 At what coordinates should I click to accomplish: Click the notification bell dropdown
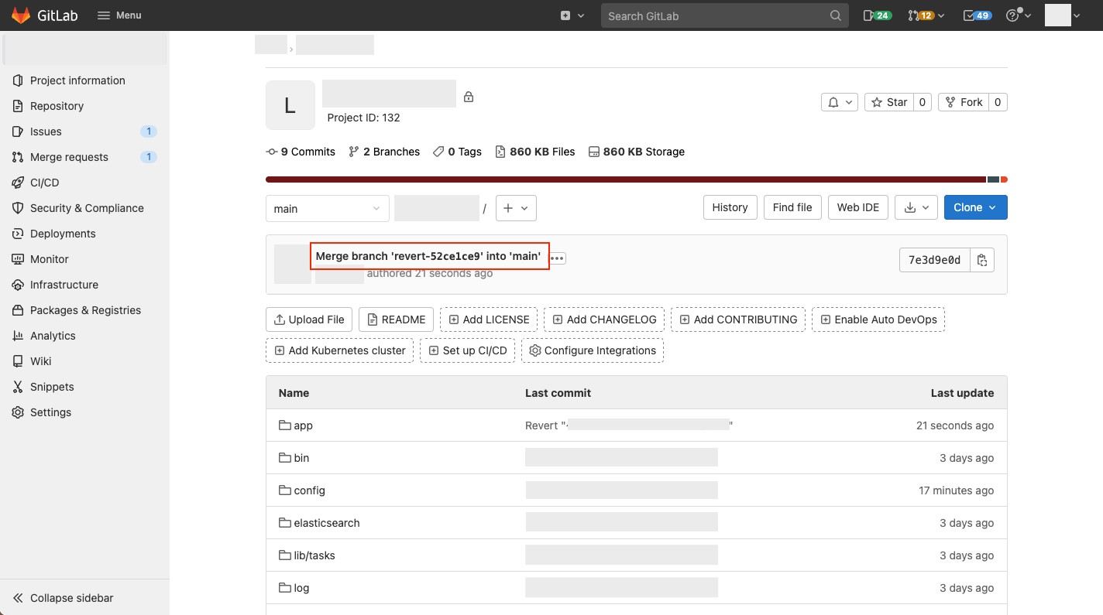[x=840, y=102]
